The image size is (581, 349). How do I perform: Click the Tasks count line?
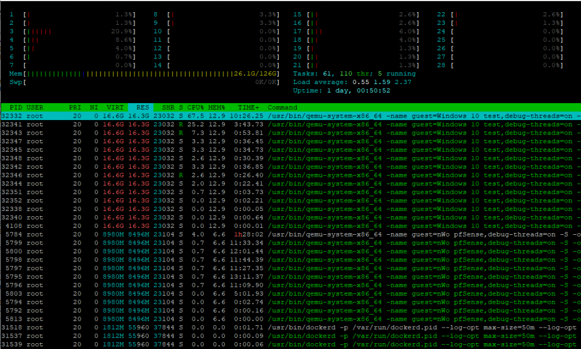354,74
